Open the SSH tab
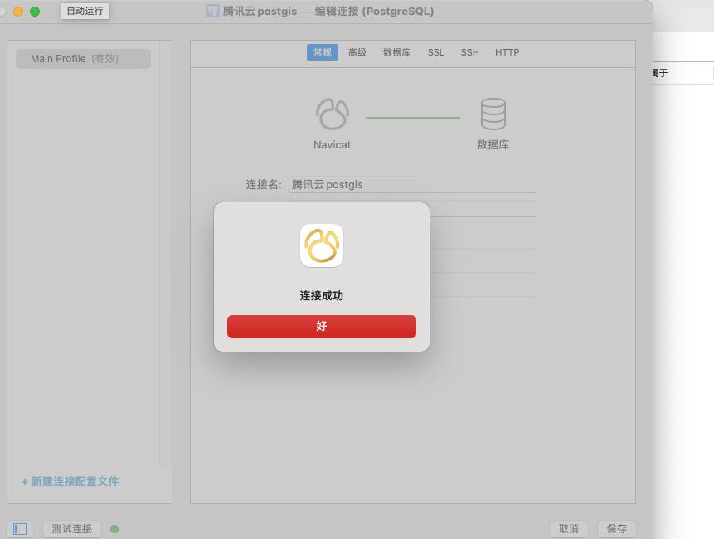Viewport: 714px width, 539px height. 470,52
